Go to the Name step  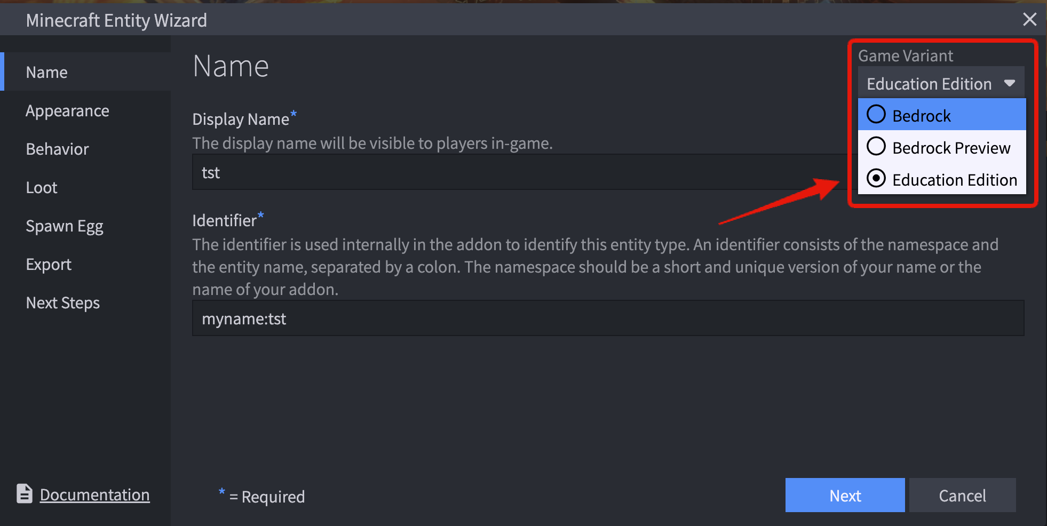click(47, 72)
